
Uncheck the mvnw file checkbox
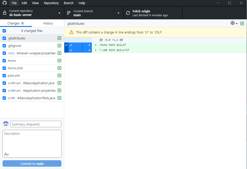(4, 61)
